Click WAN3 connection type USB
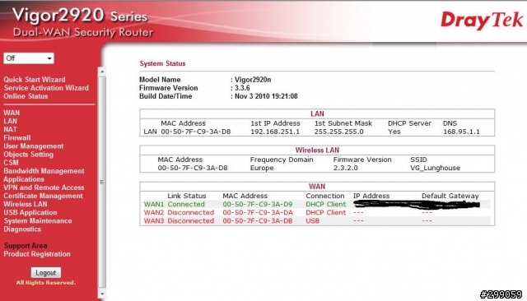This screenshot has width=527, height=301. (313, 220)
